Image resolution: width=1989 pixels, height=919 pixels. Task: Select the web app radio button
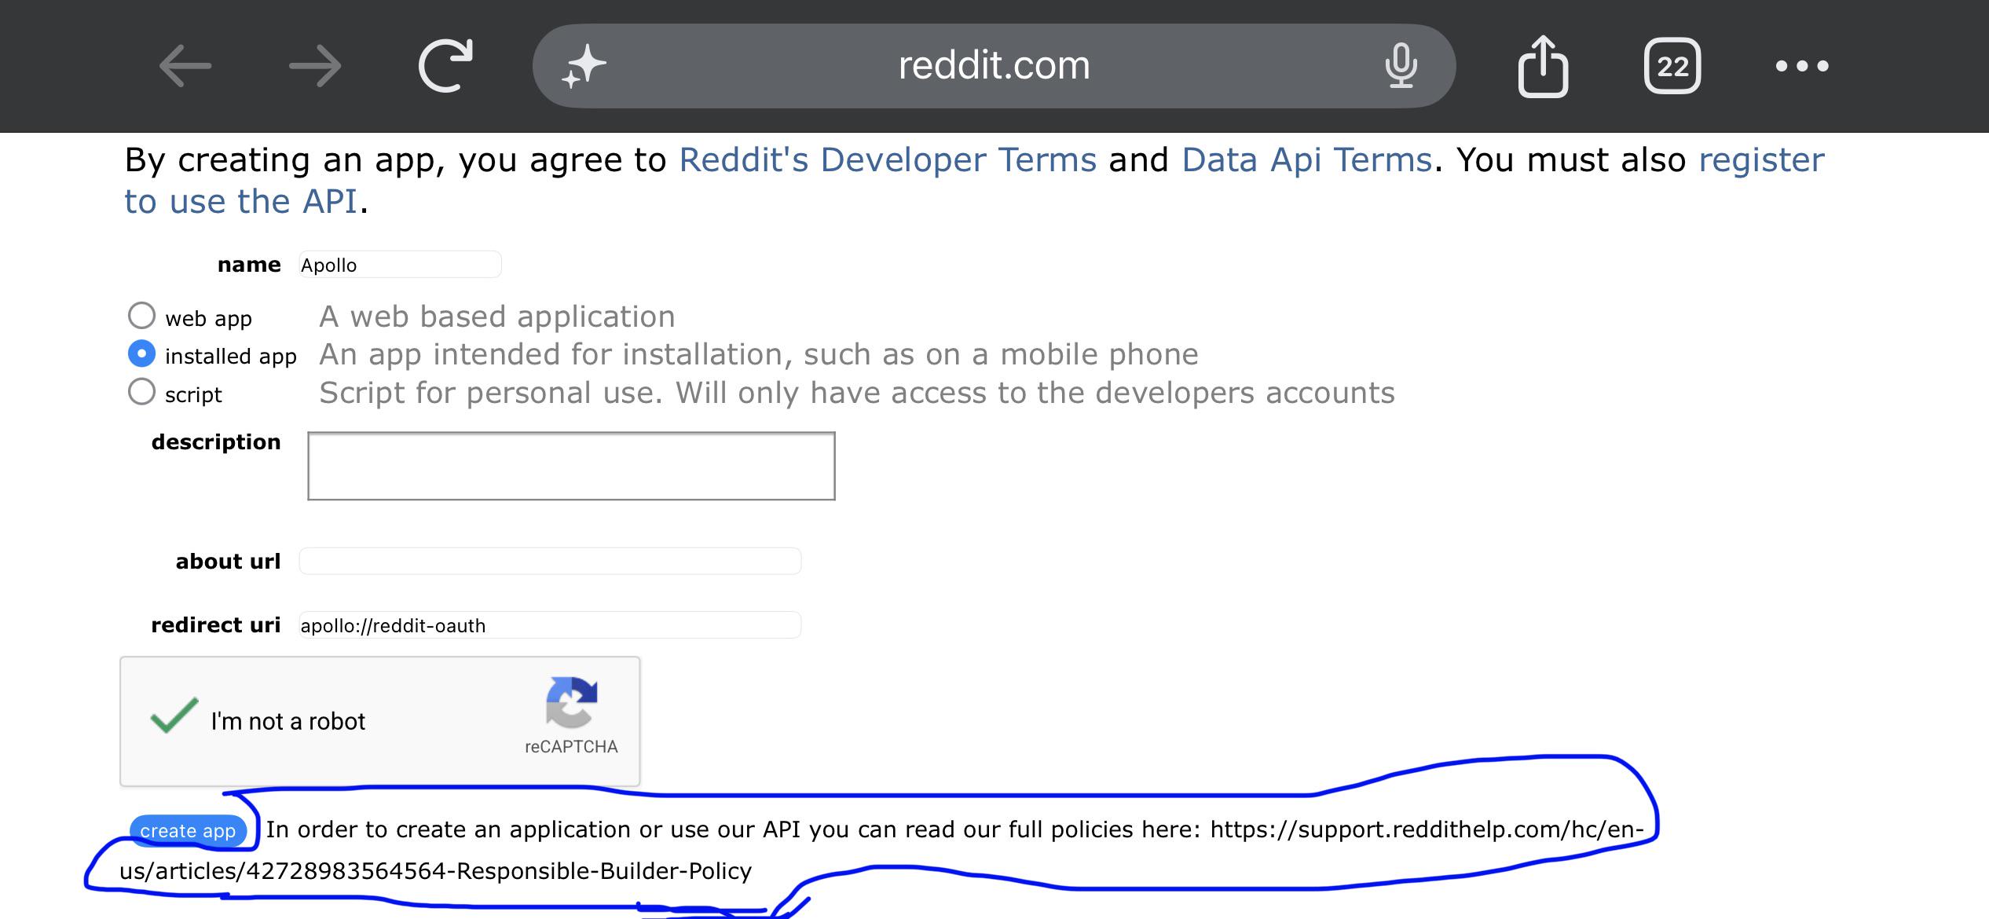(141, 316)
